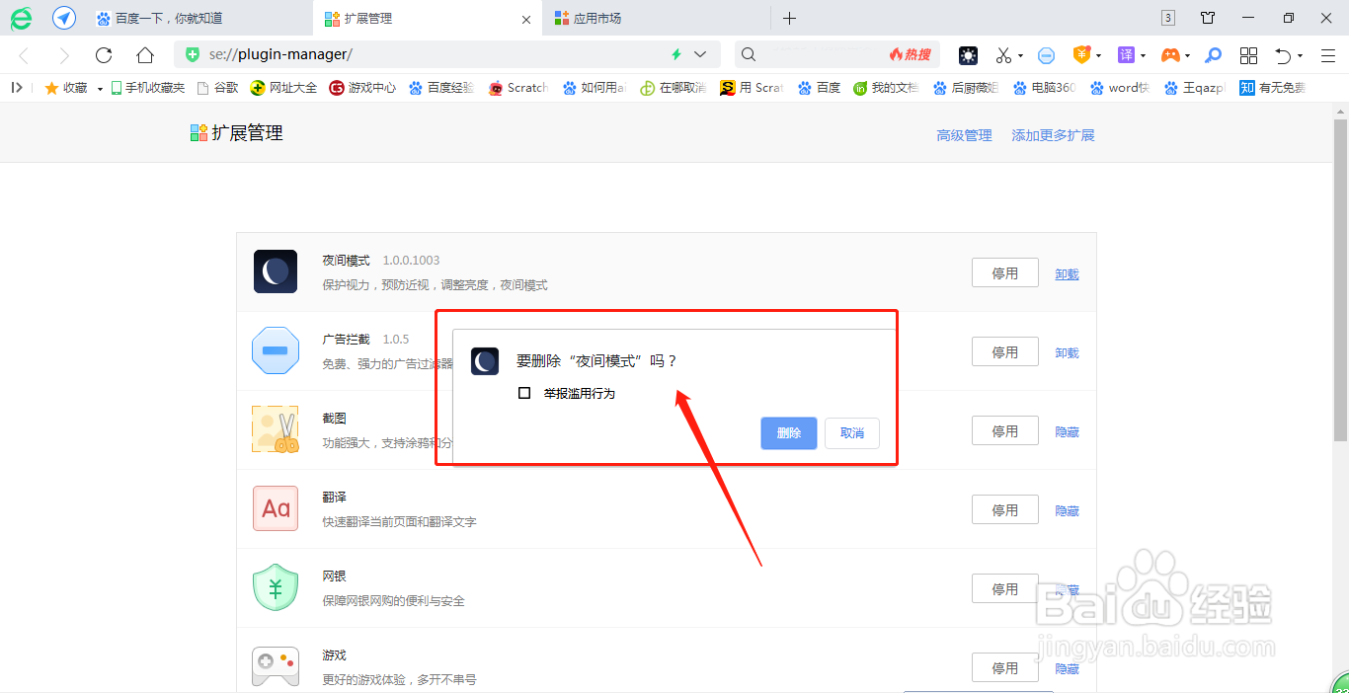Open the 网址大全 bookmark
1349x693 pixels.
[284, 88]
